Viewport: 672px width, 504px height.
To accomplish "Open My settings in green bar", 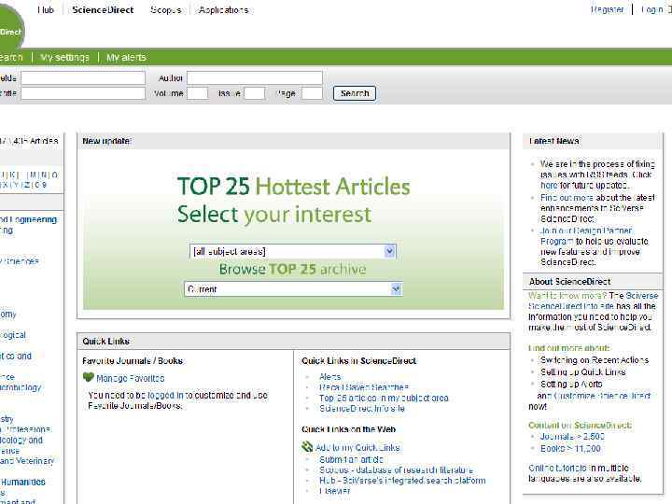I will (64, 57).
